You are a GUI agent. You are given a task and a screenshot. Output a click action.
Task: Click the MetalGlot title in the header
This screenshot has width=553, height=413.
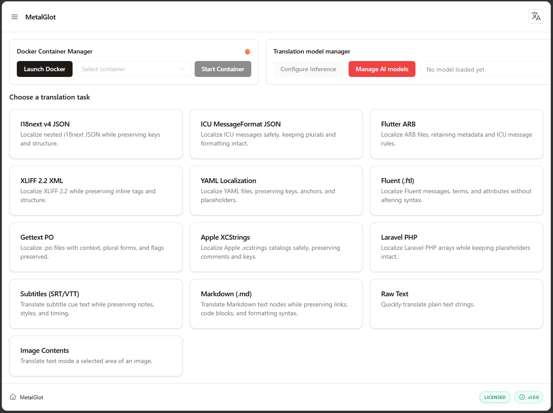pos(40,17)
